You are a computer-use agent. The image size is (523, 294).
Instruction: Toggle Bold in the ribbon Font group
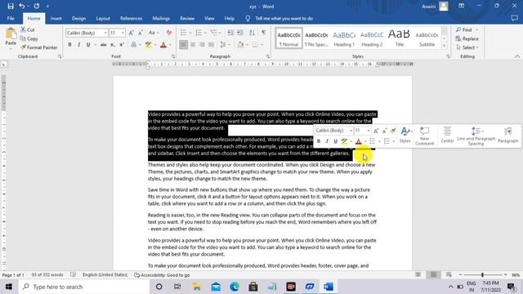pos(69,44)
